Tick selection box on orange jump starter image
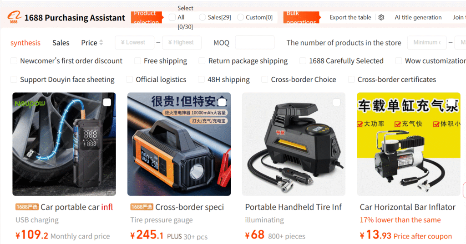 (222, 102)
